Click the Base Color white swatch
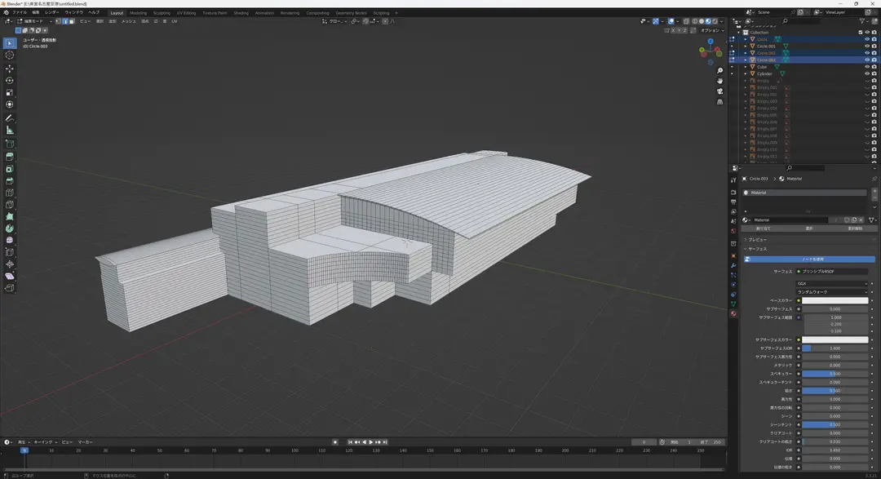The width and height of the screenshot is (881, 479). point(835,300)
